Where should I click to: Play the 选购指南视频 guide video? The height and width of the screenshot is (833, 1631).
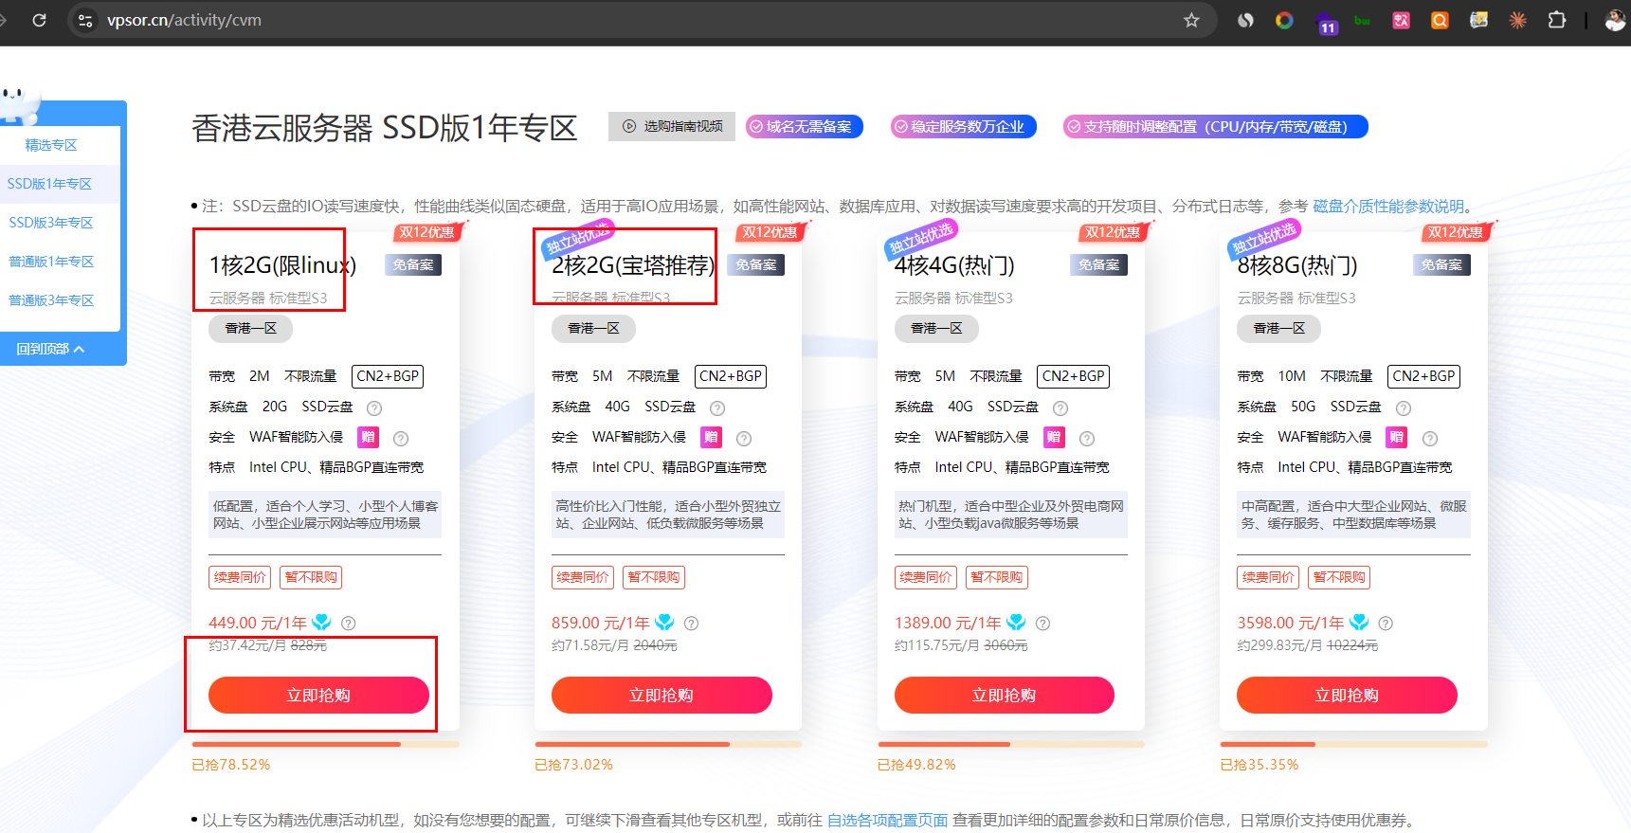672,126
